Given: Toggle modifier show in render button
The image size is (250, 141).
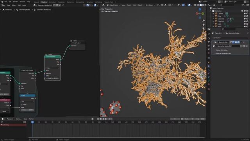Looking at the screenshot, I should [238, 42].
